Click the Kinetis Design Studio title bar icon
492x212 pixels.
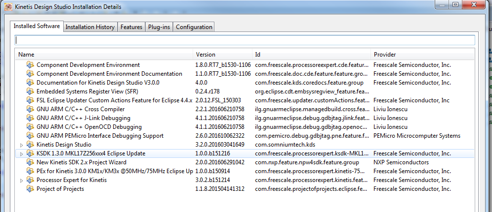[6, 7]
